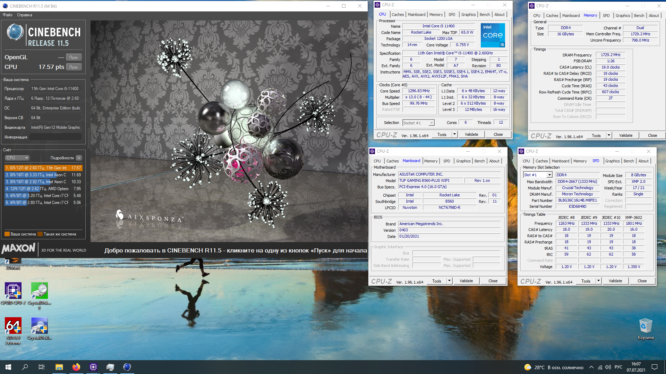Click the Информация input field

55,137
